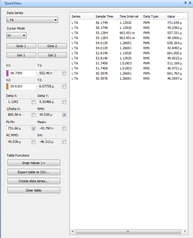Click the Delta Y value 5.52486 µ
This screenshot has width=193, height=238.
tap(47, 102)
